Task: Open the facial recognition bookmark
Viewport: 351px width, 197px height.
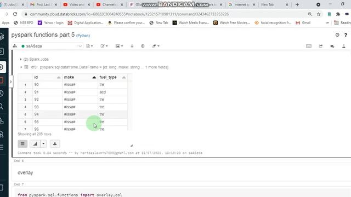Action: (273, 23)
